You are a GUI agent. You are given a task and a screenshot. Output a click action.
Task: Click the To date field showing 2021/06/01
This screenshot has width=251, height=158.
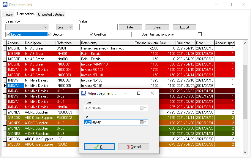116,122
